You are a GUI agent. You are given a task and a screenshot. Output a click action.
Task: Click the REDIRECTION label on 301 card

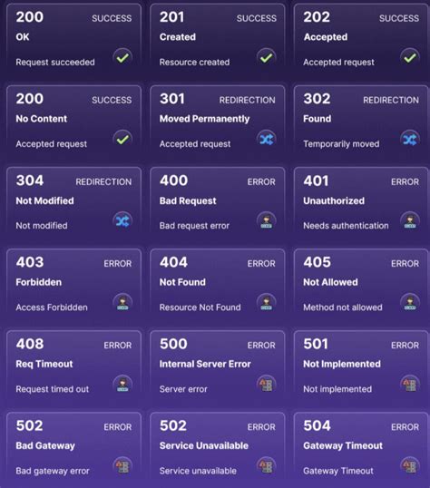tap(248, 100)
